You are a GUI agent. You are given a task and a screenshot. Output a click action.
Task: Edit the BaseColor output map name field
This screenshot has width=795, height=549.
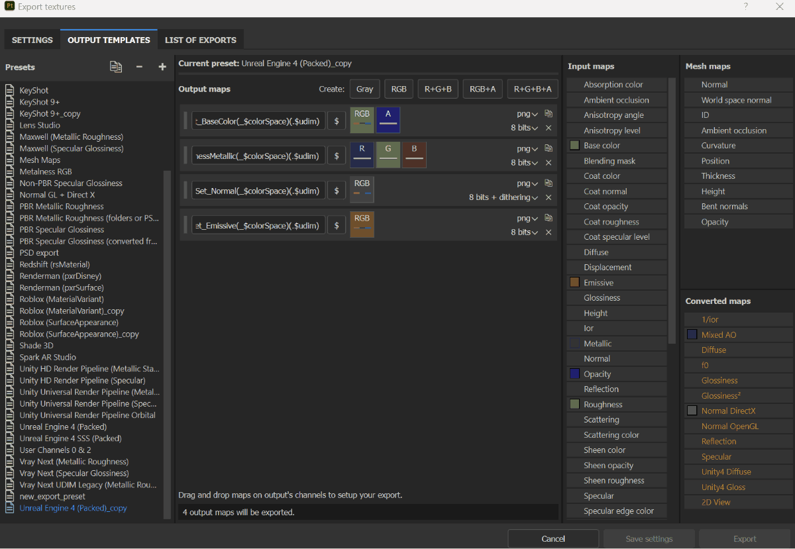pyautogui.click(x=258, y=121)
